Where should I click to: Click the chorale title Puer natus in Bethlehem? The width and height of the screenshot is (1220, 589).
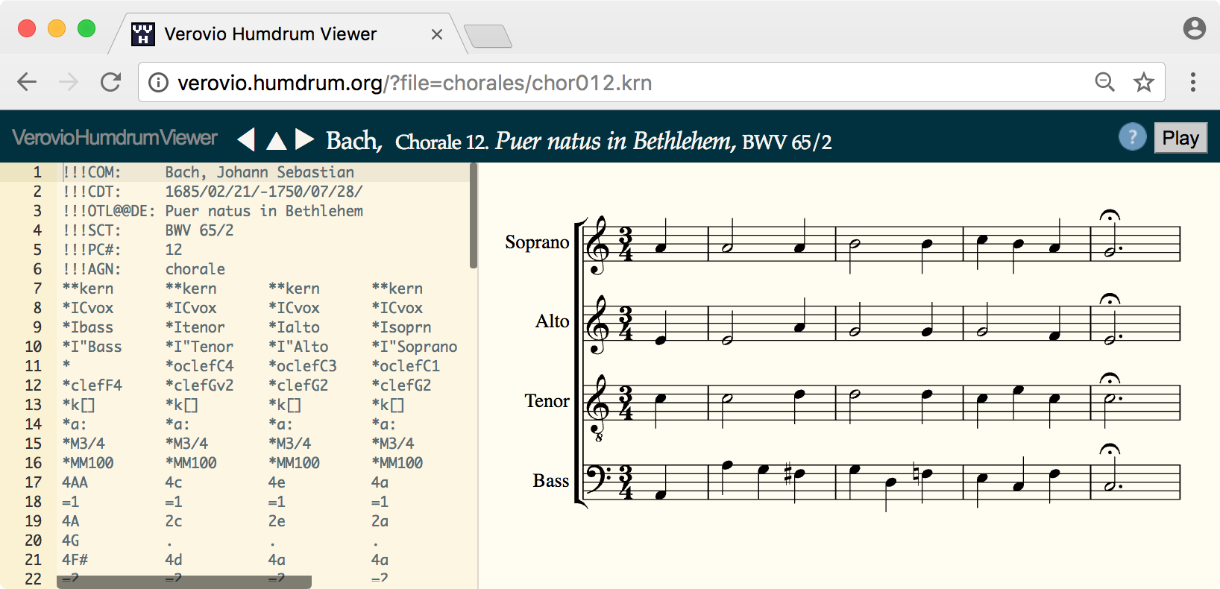[x=614, y=140]
